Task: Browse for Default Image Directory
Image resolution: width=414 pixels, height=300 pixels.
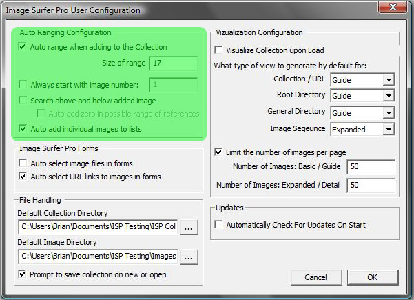Action: [x=189, y=257]
